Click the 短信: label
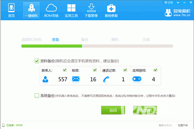The image size is (194, 129). (76, 70)
